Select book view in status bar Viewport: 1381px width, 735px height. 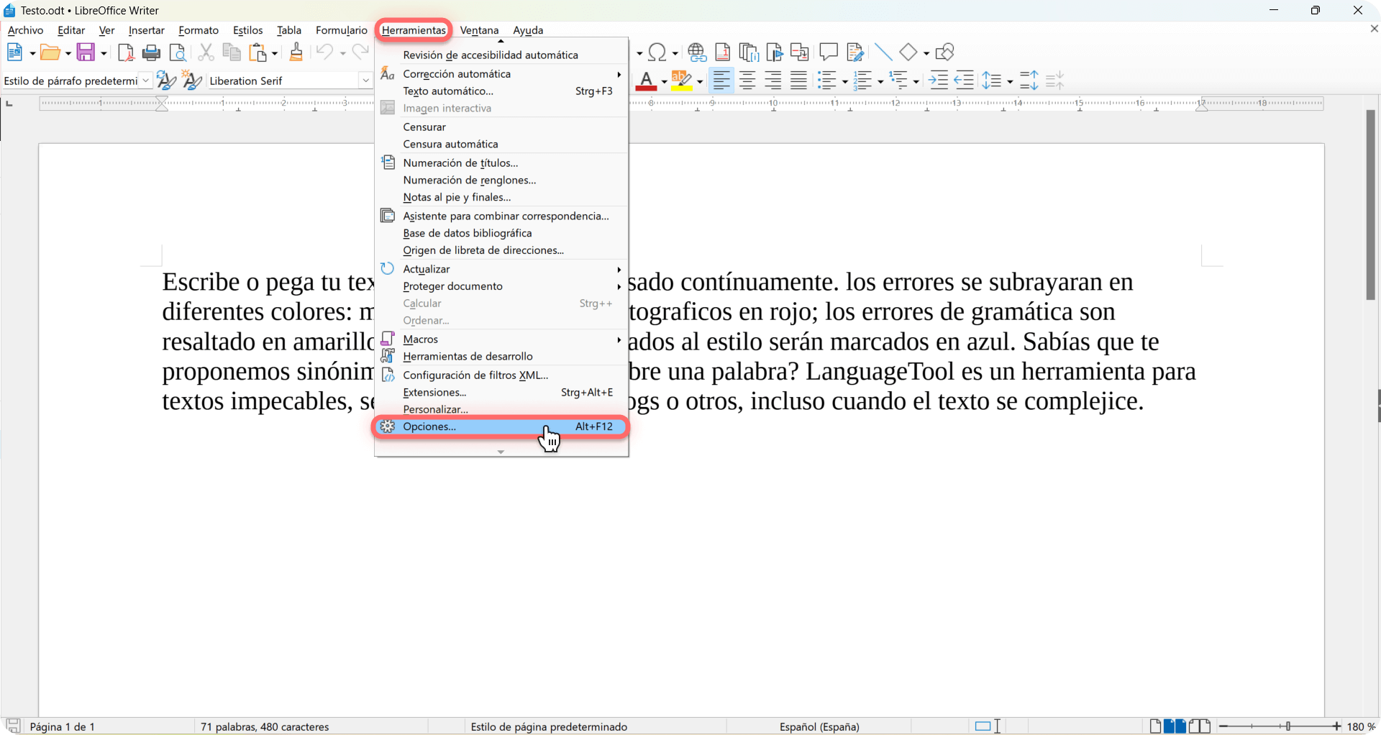pos(1200,726)
